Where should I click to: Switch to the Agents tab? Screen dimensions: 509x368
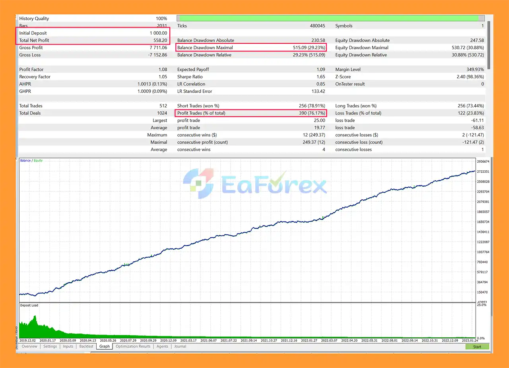(162, 347)
